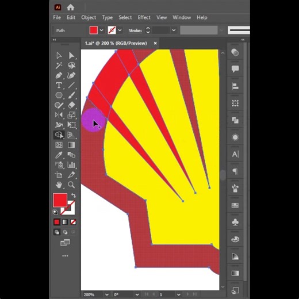Activate the Shape Builder tool
The image size is (299, 299).
point(59,135)
